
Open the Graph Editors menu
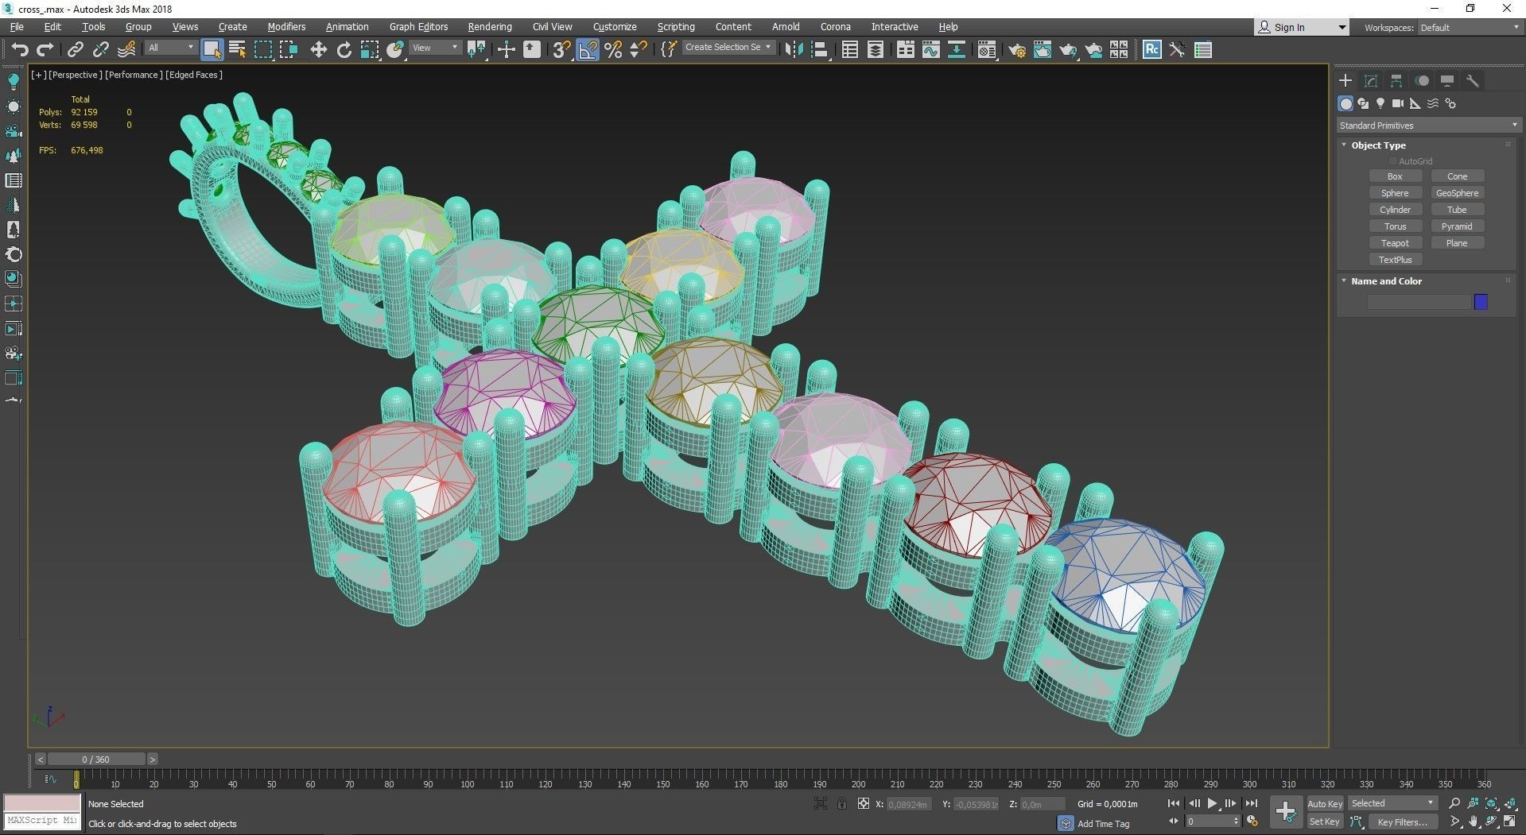tap(418, 27)
